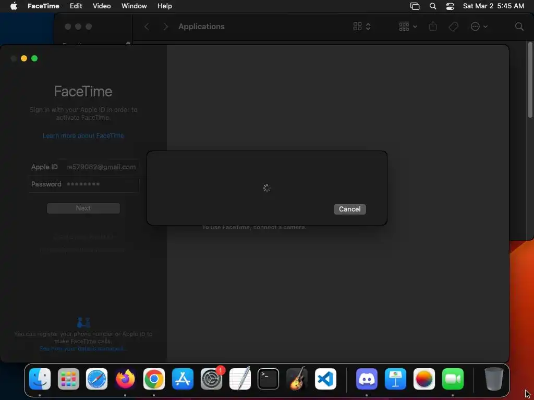Click the Next button in FaceTime

(83, 208)
